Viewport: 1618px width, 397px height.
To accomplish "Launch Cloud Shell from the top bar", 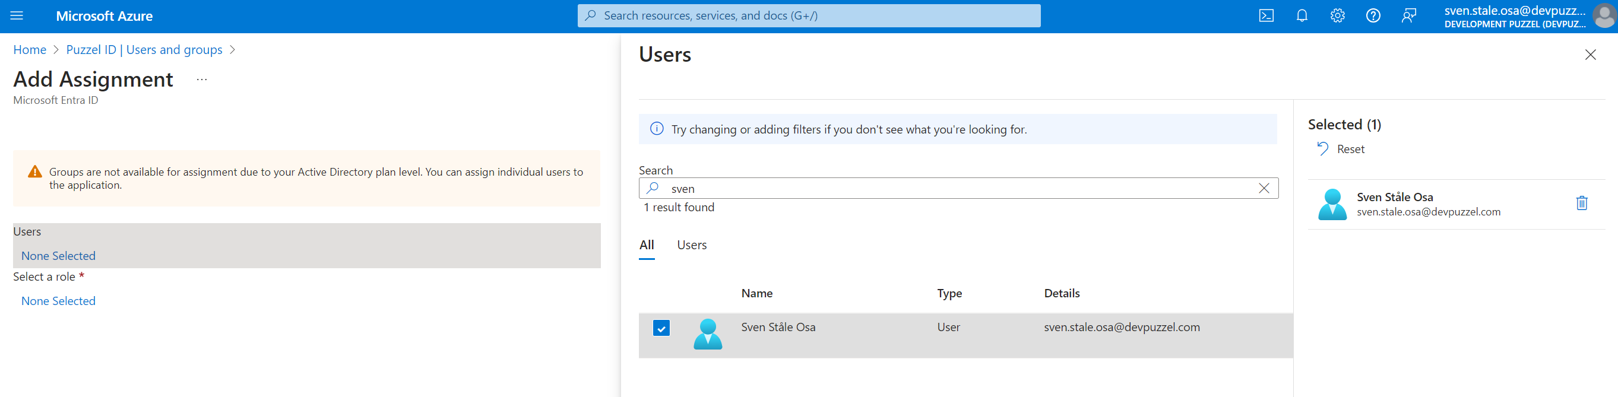I will click(x=1266, y=15).
